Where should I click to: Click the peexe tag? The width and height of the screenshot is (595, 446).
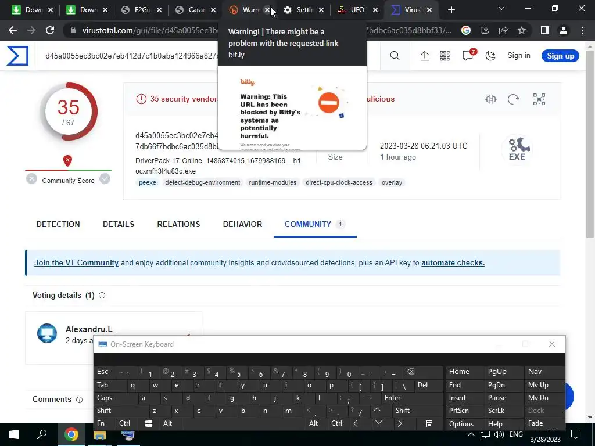148,182
